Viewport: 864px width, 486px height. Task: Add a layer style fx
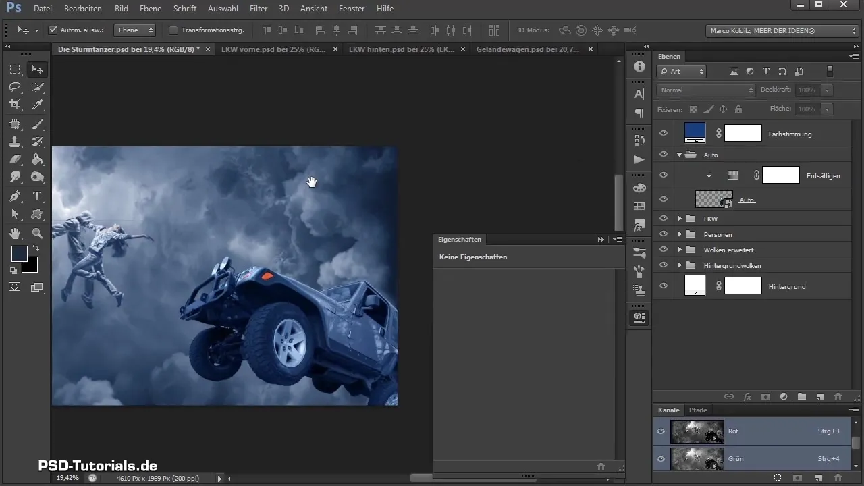tap(747, 397)
